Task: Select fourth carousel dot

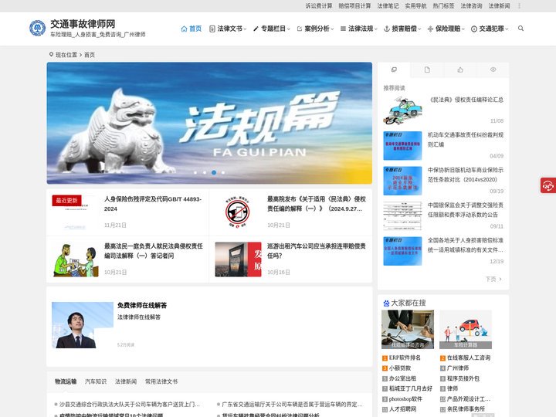Action: click(223, 173)
